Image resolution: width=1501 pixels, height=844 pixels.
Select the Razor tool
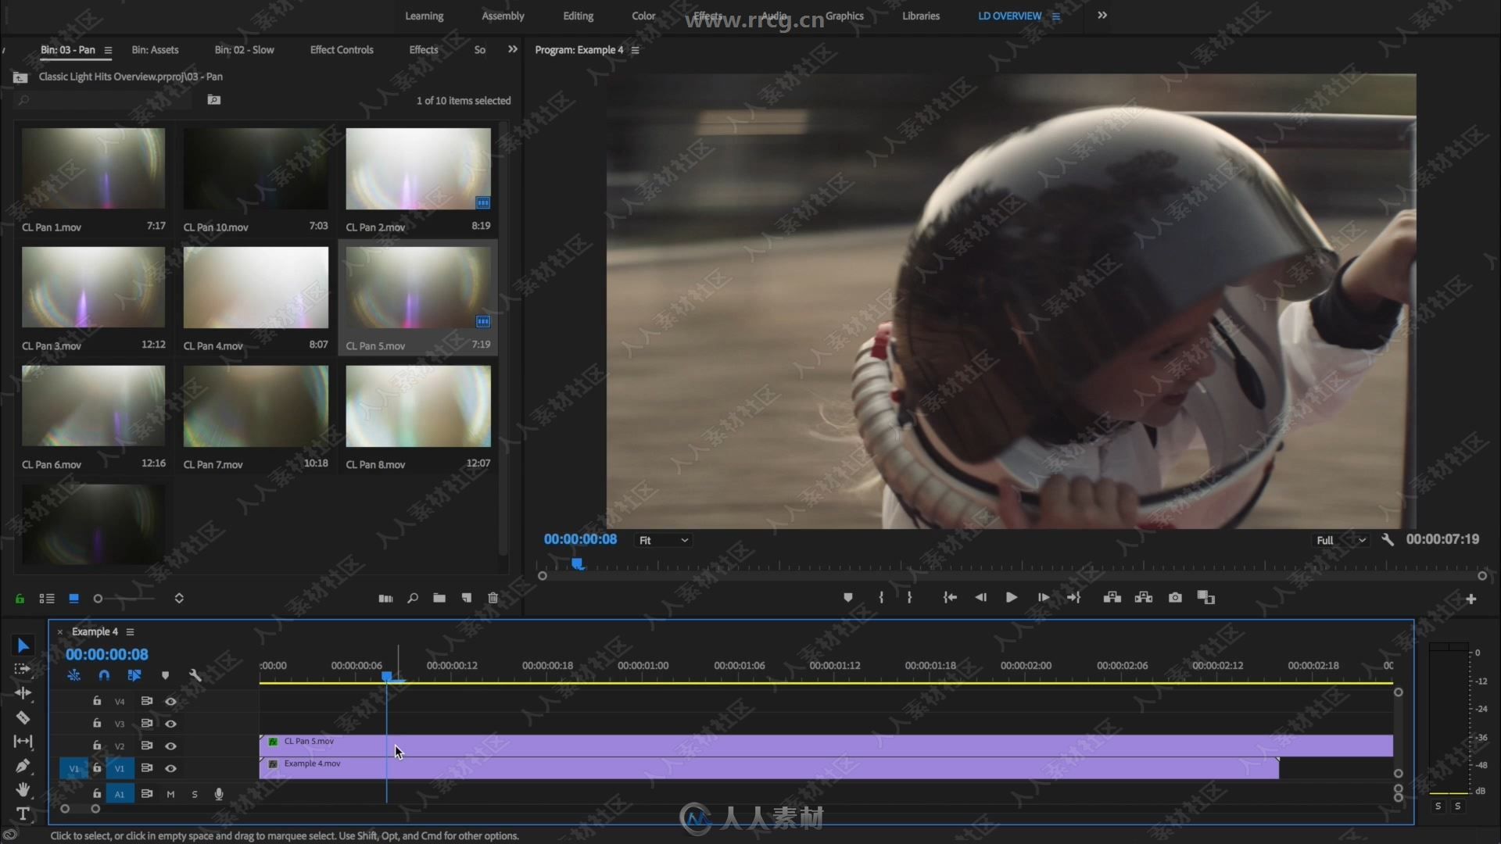click(x=23, y=717)
